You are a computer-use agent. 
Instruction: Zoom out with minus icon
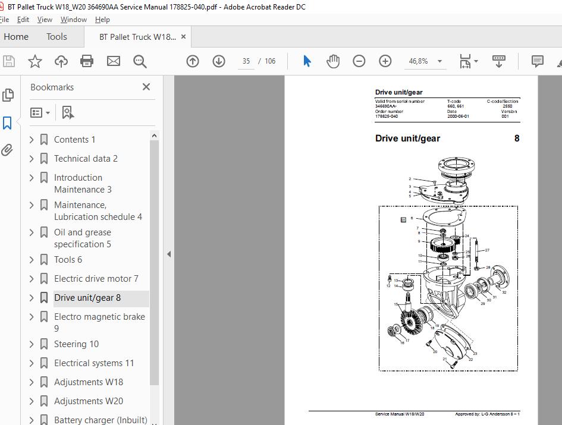tap(359, 61)
